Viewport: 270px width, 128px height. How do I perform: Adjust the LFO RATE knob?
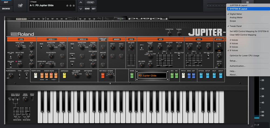(19, 65)
